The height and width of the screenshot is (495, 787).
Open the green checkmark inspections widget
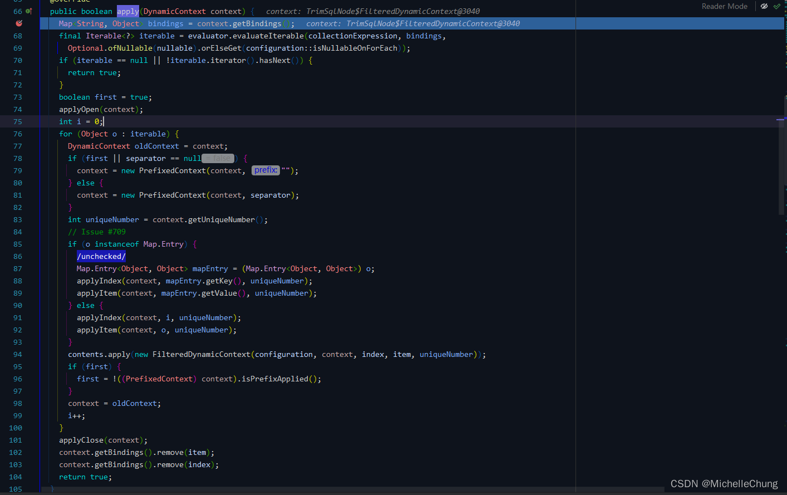(x=777, y=6)
